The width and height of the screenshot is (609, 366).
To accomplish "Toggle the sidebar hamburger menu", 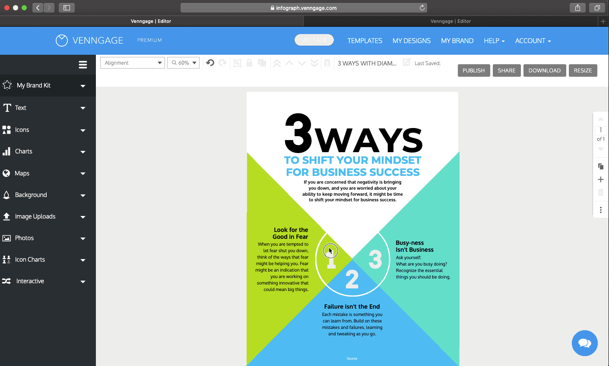I will coord(83,65).
